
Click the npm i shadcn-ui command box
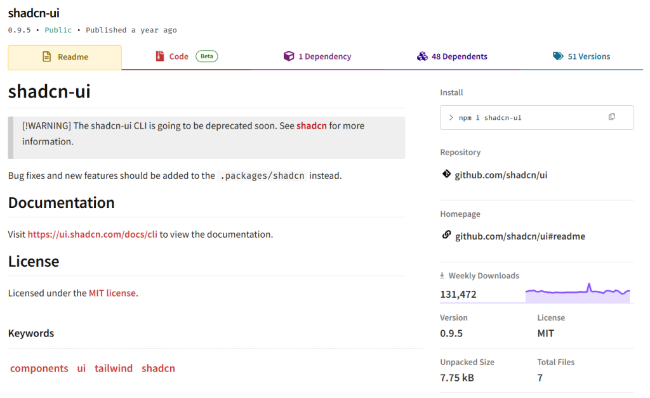(536, 117)
